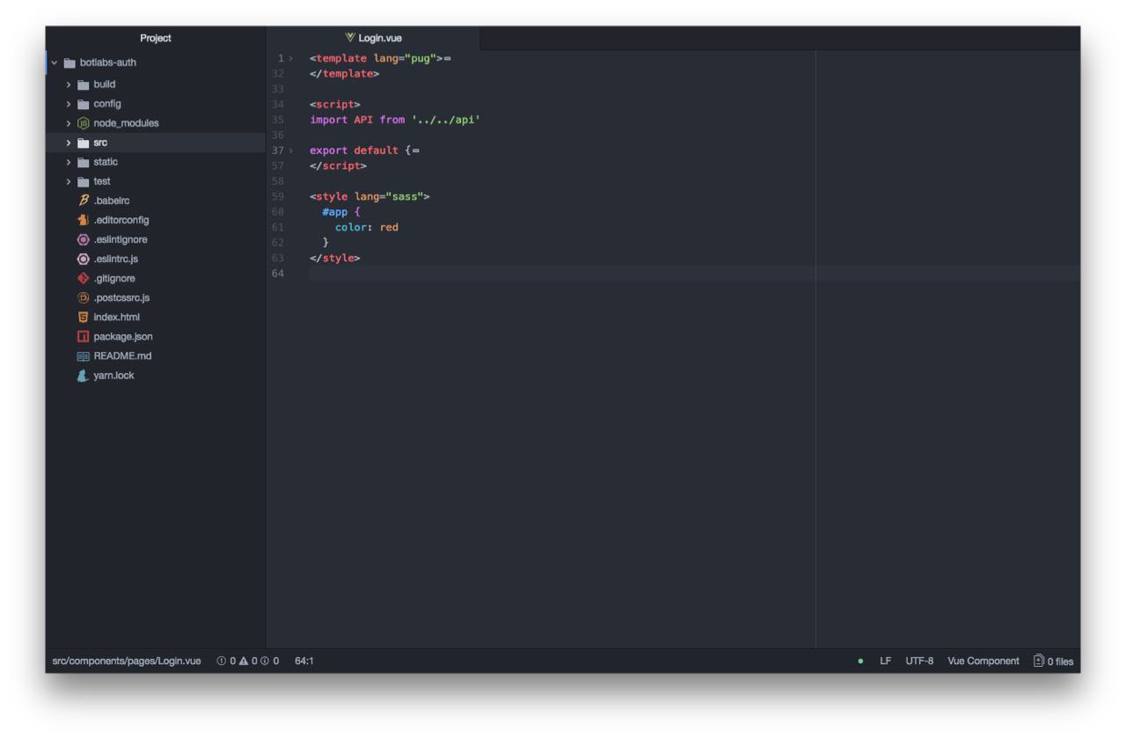Open the UTF-8 encoding selector
Image resolution: width=1126 pixels, height=738 pixels.
click(919, 661)
